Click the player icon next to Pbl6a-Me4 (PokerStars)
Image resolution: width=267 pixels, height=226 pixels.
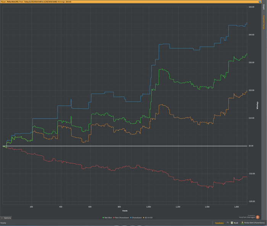[x=242, y=223]
